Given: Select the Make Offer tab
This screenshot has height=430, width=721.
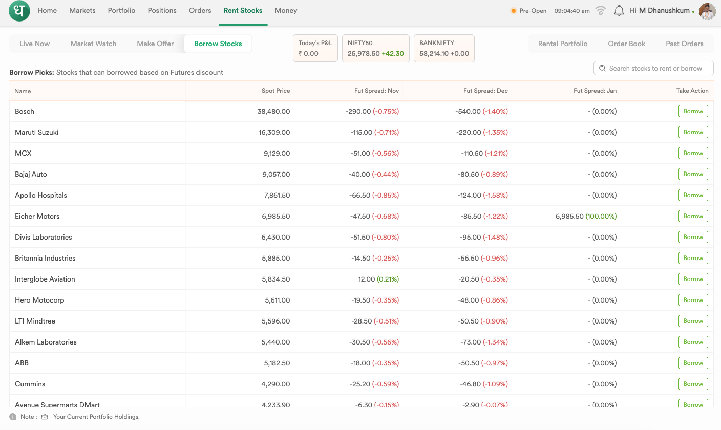Looking at the screenshot, I should [x=155, y=44].
